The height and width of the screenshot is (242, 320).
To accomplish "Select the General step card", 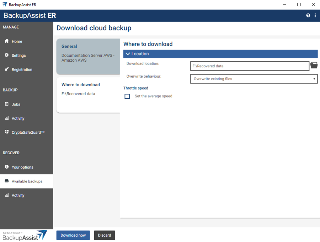I will (88, 56).
